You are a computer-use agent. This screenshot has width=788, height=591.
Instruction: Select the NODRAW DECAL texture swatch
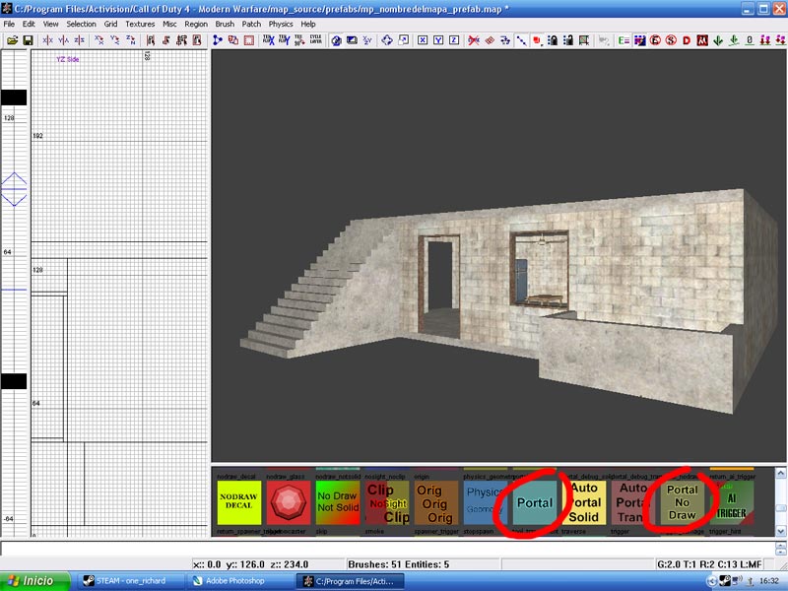click(239, 502)
